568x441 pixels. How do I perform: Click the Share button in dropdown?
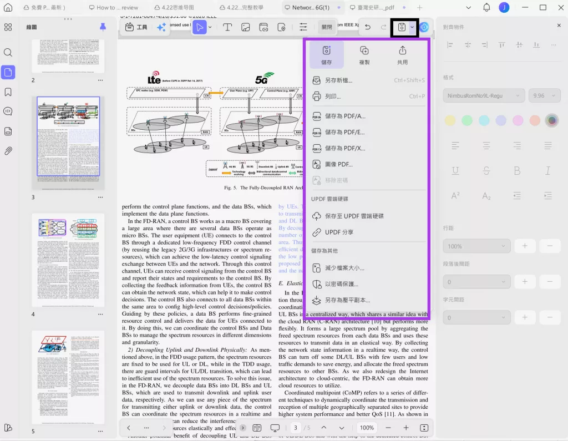pos(403,55)
